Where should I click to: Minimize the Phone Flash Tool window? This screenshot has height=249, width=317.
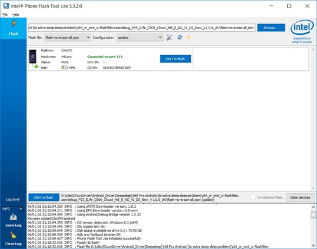click(x=271, y=6)
